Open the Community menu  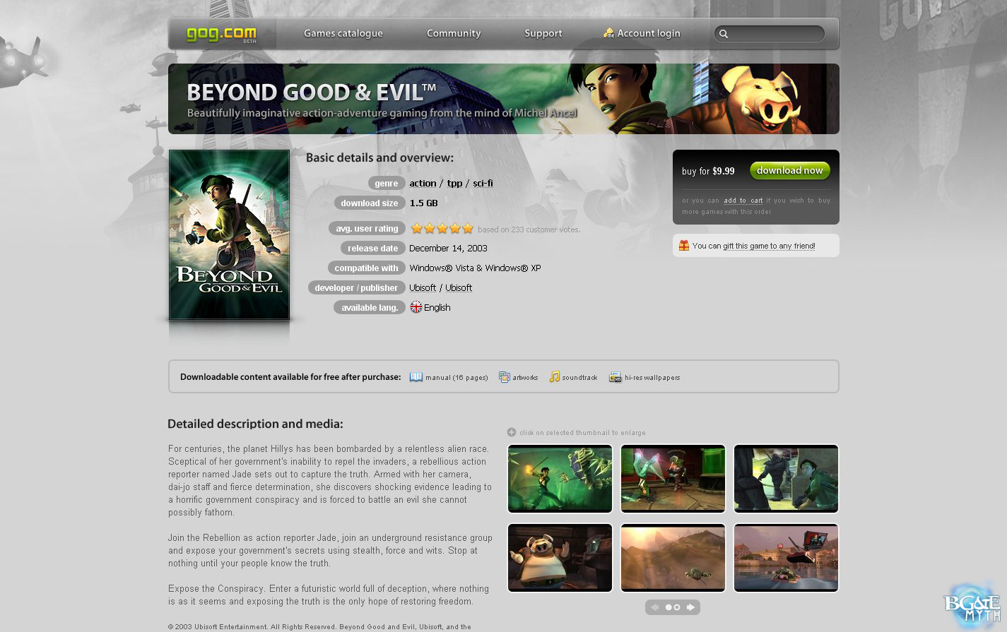click(453, 33)
